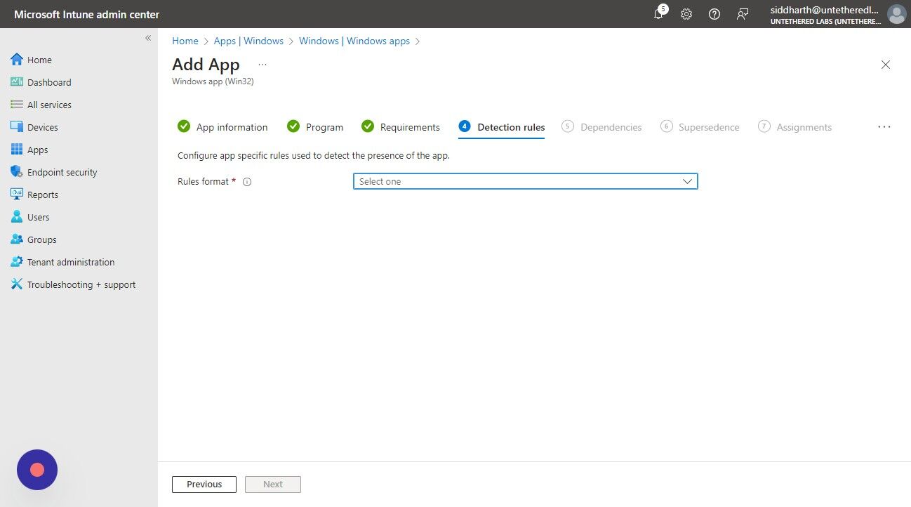Open the ellipsis menu after Assignments step

click(884, 126)
